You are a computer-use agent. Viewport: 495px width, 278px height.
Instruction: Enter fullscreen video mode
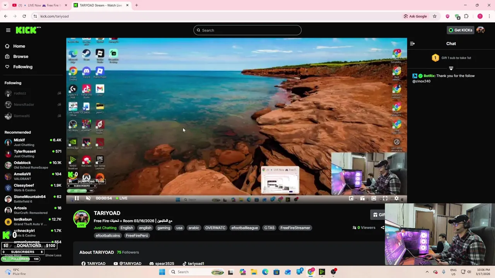point(385,198)
